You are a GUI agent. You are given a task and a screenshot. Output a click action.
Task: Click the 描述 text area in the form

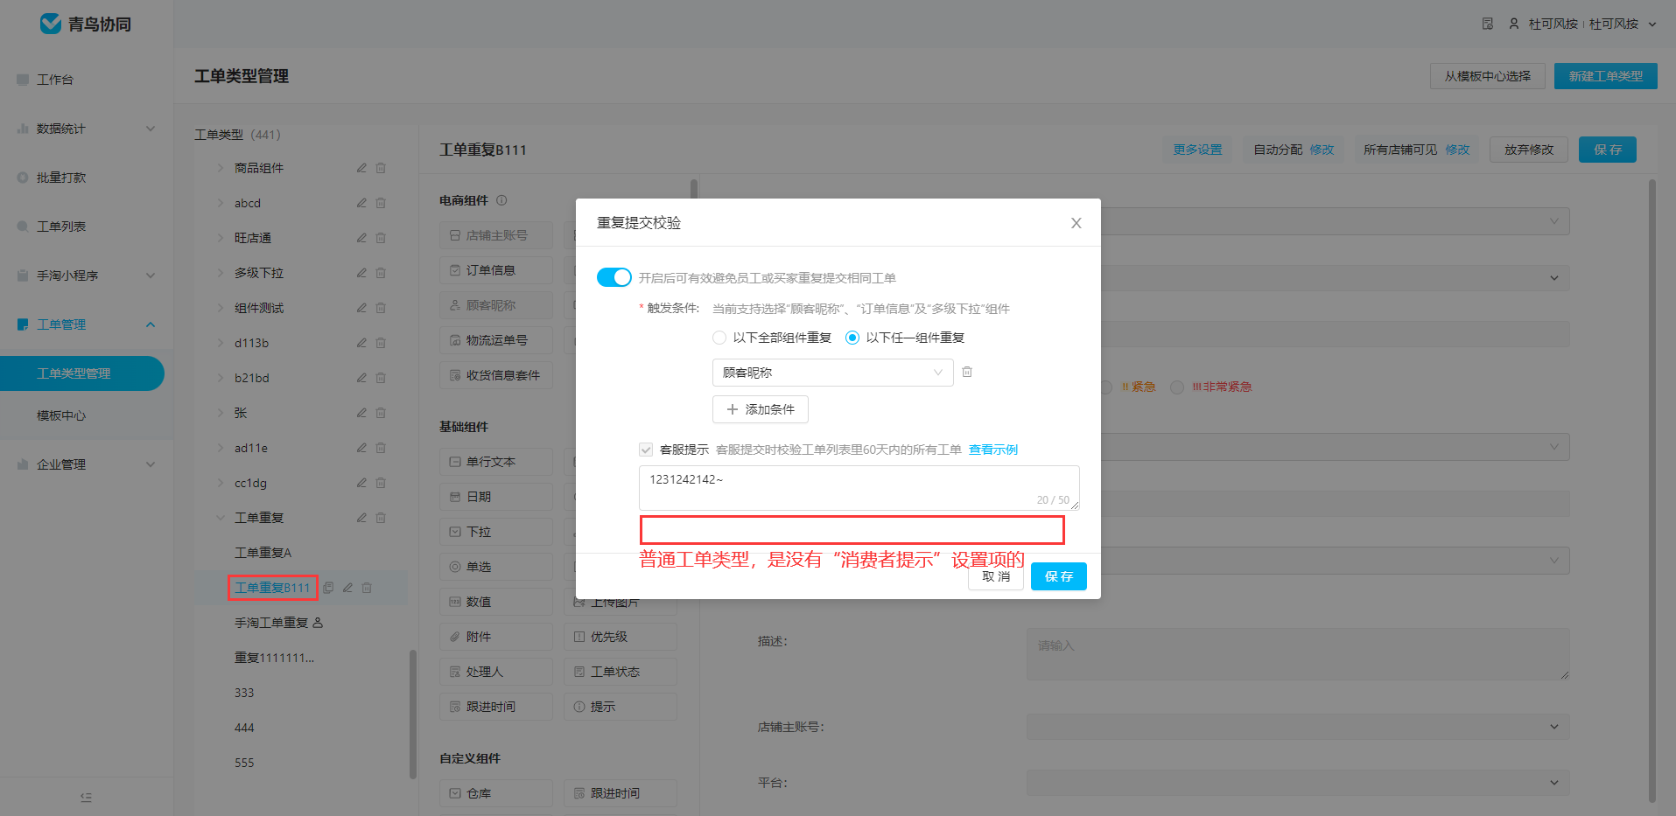tap(1298, 654)
